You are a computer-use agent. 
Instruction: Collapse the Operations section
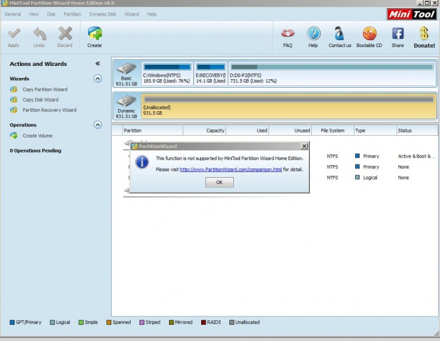(x=97, y=125)
